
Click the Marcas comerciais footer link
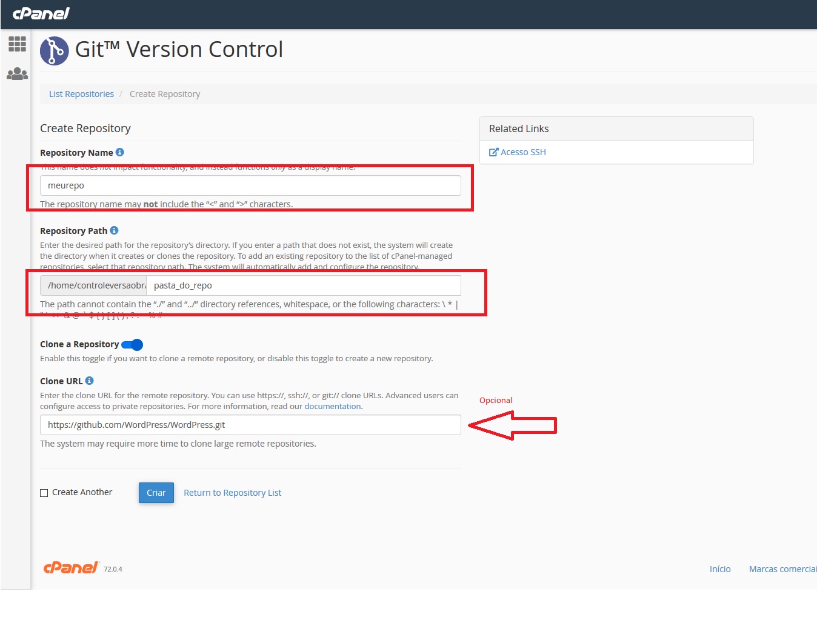pos(782,569)
